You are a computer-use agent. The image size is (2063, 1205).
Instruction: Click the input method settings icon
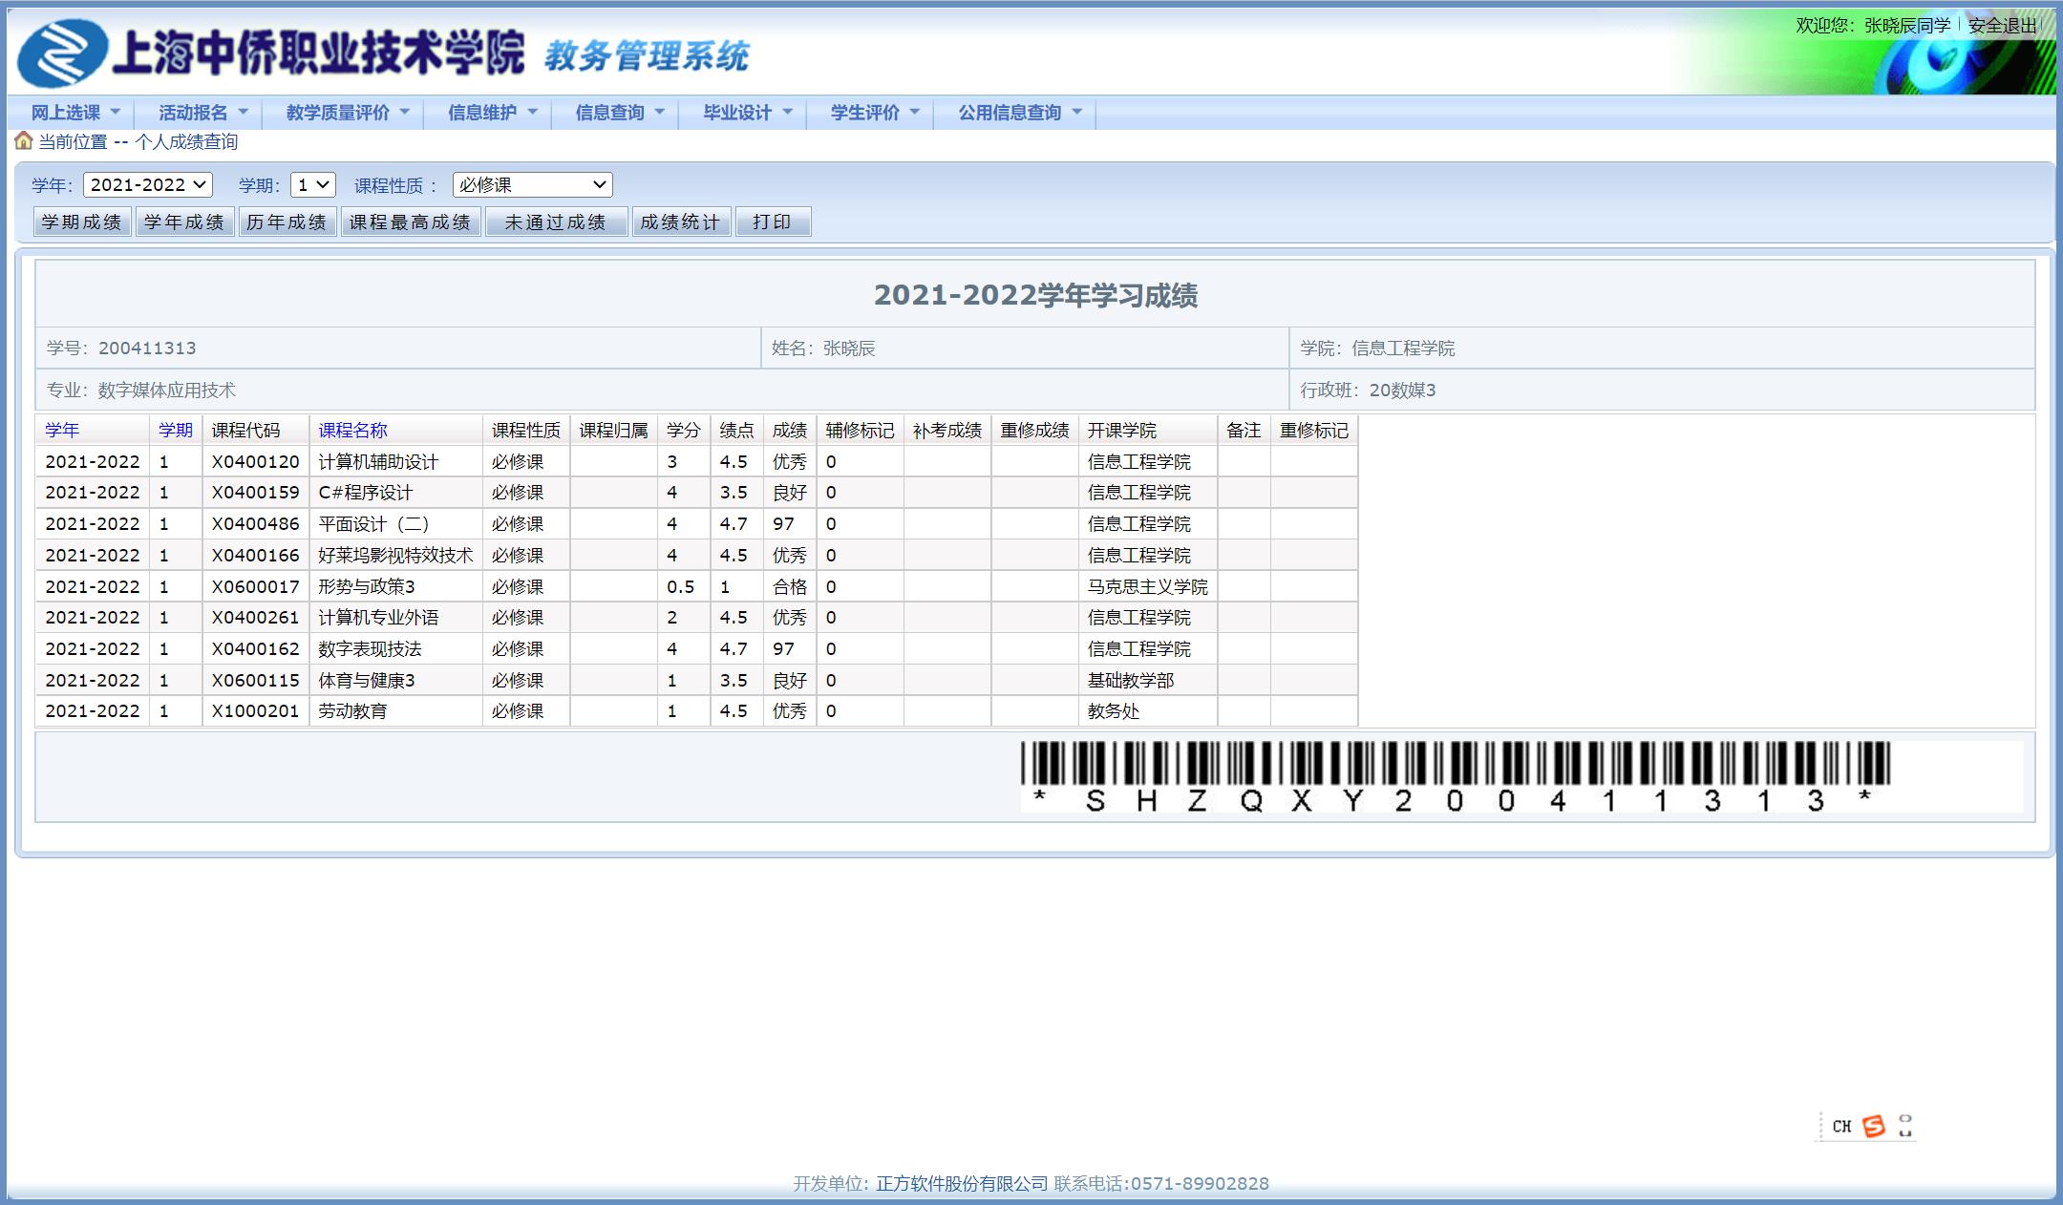[x=1905, y=1127]
